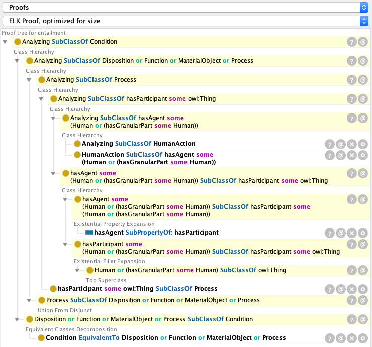Click edit (o) icon on 'HumanAction SubClassOf hasAgent' row

[363, 155]
